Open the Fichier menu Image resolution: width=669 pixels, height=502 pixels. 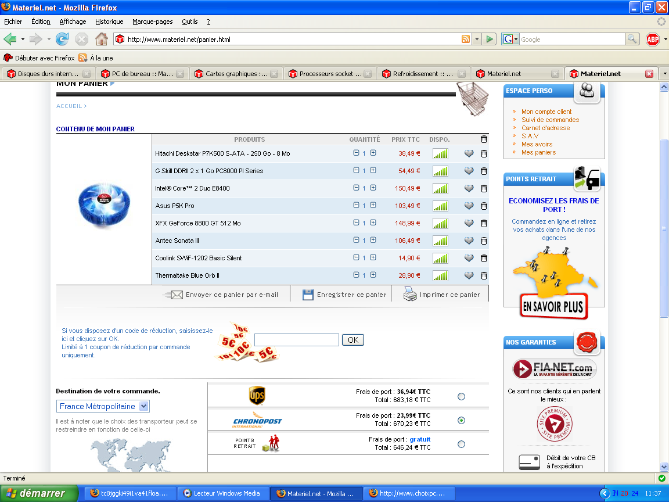pyautogui.click(x=13, y=21)
